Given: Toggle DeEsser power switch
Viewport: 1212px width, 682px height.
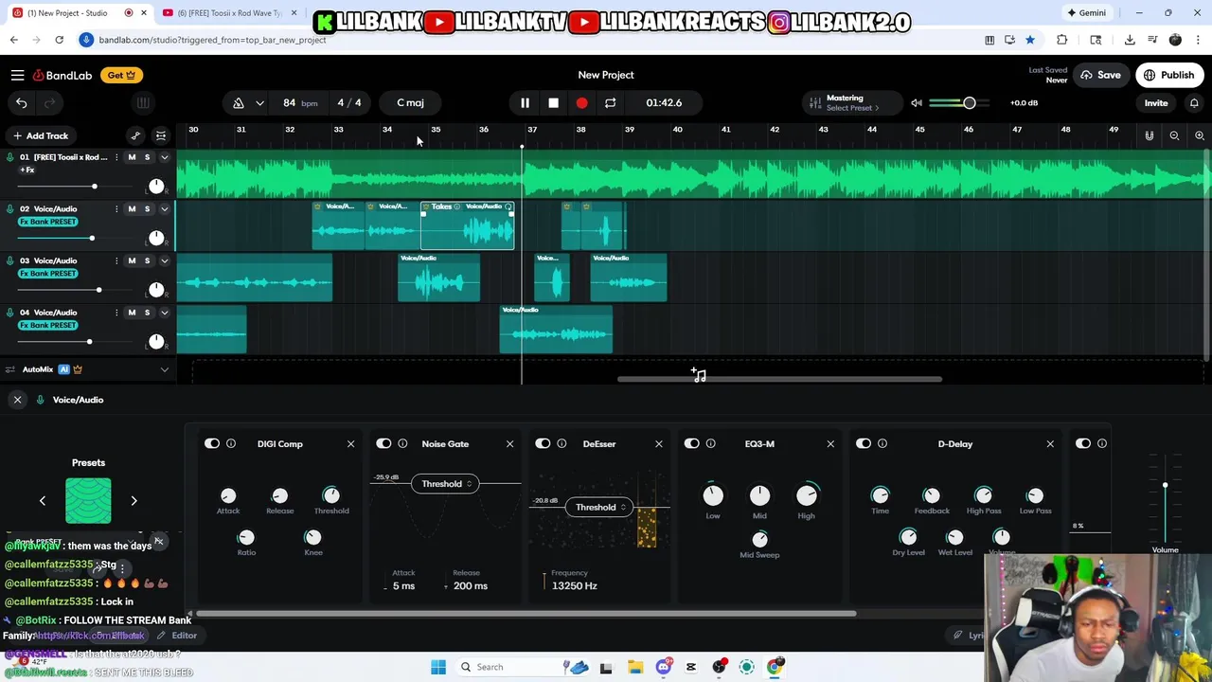Looking at the screenshot, I should (543, 443).
